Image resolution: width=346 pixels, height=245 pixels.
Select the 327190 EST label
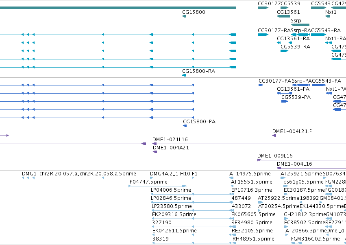point(162,223)
